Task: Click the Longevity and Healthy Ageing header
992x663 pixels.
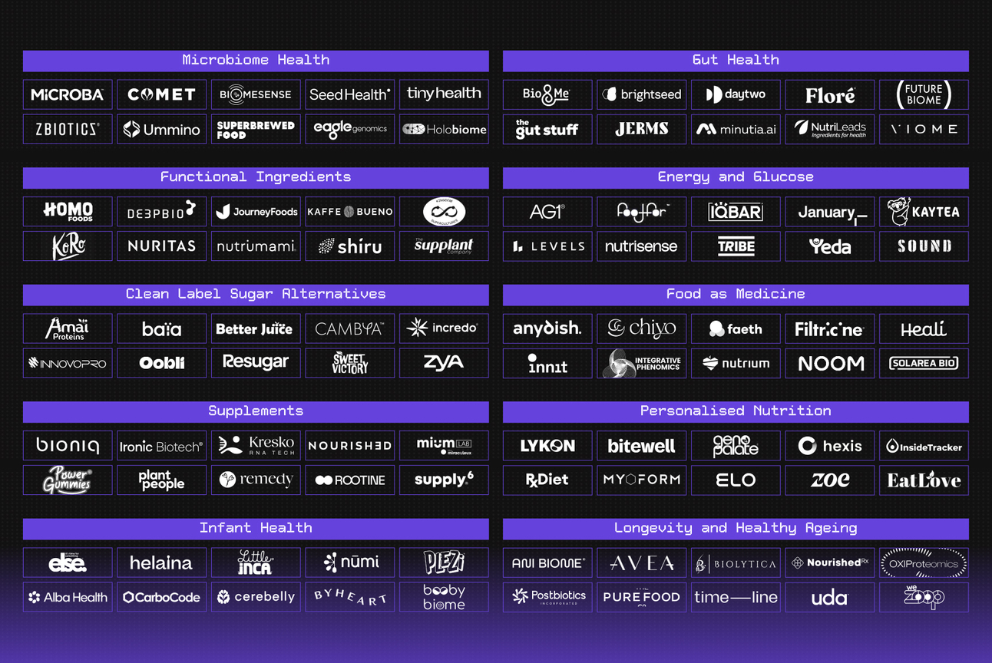Action: [x=736, y=529]
